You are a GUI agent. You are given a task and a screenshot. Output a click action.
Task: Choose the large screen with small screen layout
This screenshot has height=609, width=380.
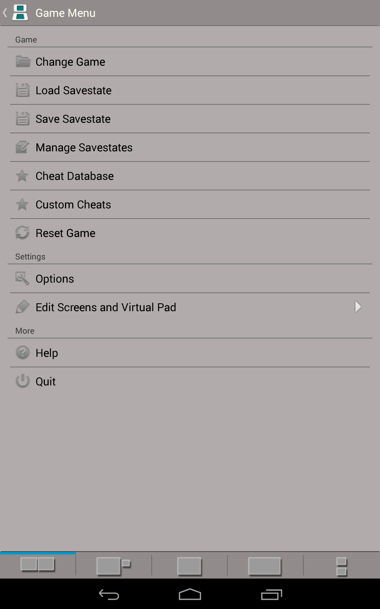[114, 566]
